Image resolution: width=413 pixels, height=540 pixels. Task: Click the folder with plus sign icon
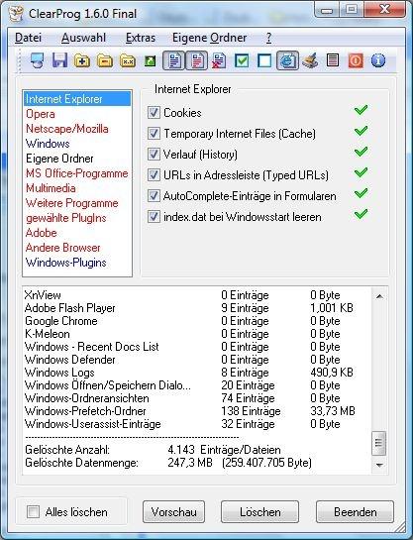click(82, 60)
